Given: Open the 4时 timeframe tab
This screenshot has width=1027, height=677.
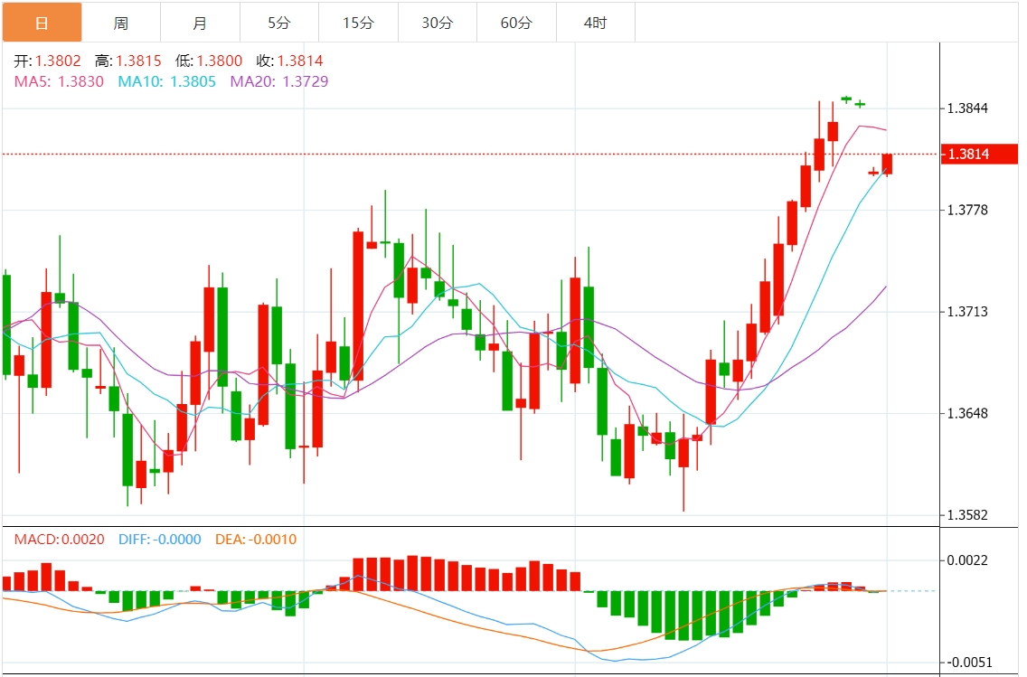Looking at the screenshot, I should coord(596,23).
